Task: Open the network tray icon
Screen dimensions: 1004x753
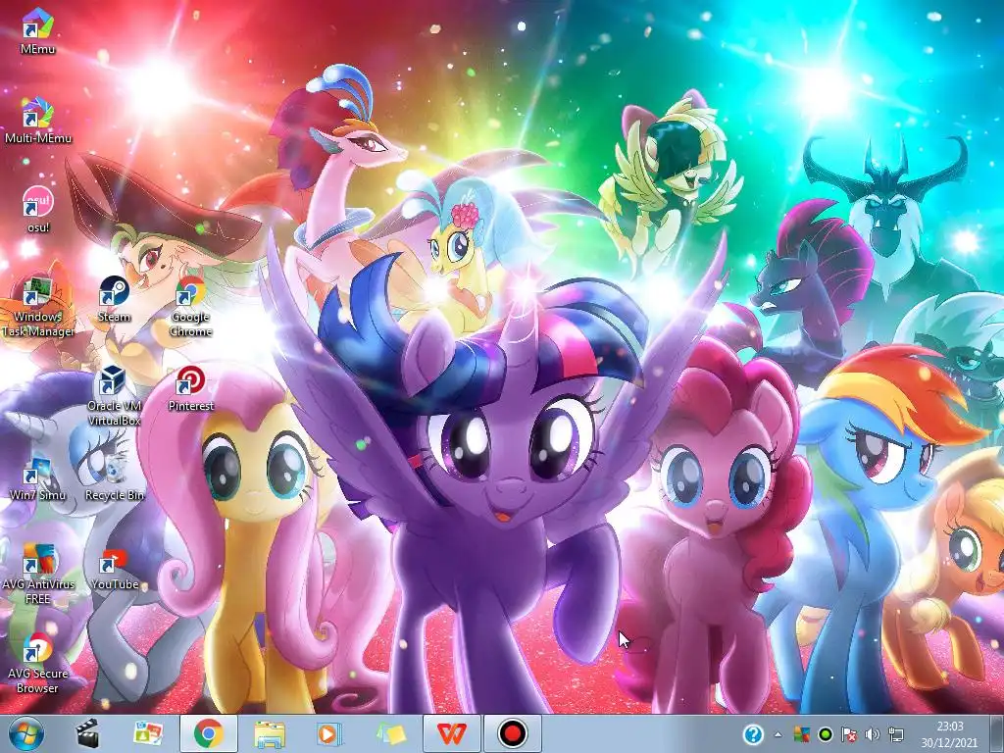Action: (x=896, y=734)
